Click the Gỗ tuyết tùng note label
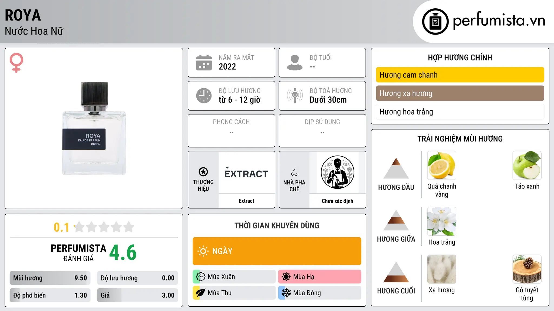Screen dimensions: 554x311 click(527, 294)
